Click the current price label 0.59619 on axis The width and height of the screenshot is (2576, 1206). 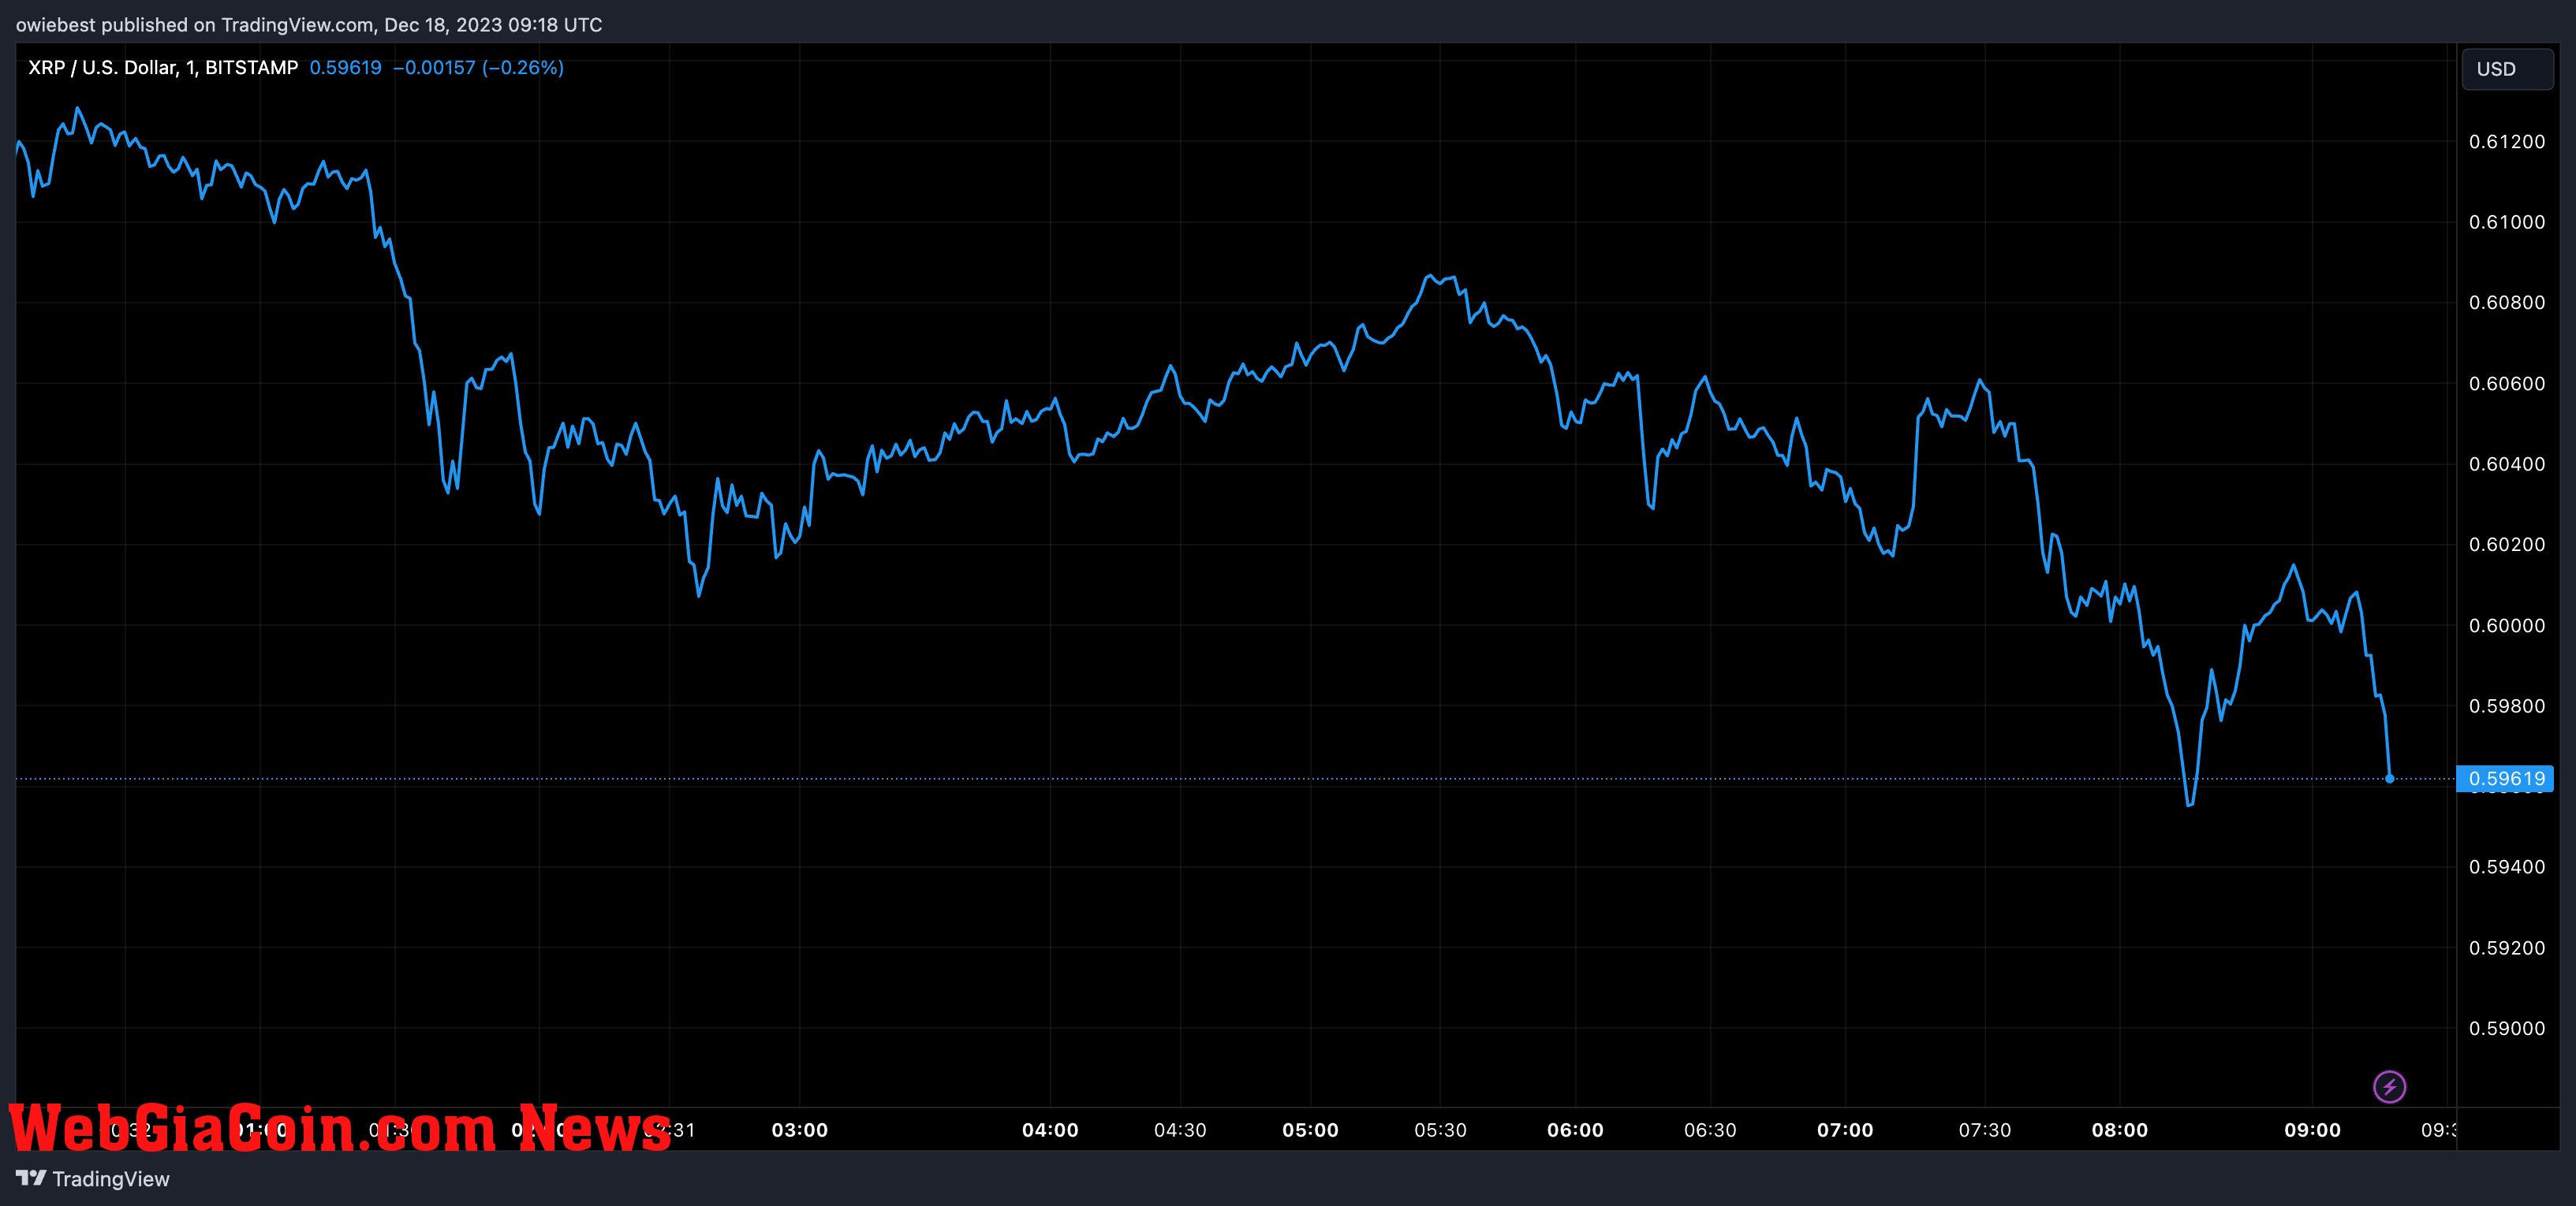[2505, 778]
